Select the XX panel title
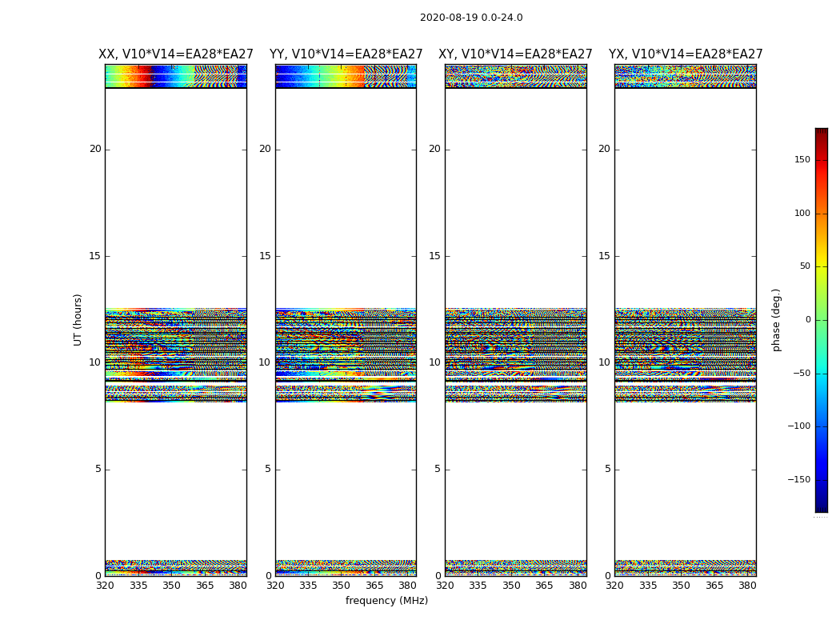Screen dimensions: 840x640 click(176, 54)
